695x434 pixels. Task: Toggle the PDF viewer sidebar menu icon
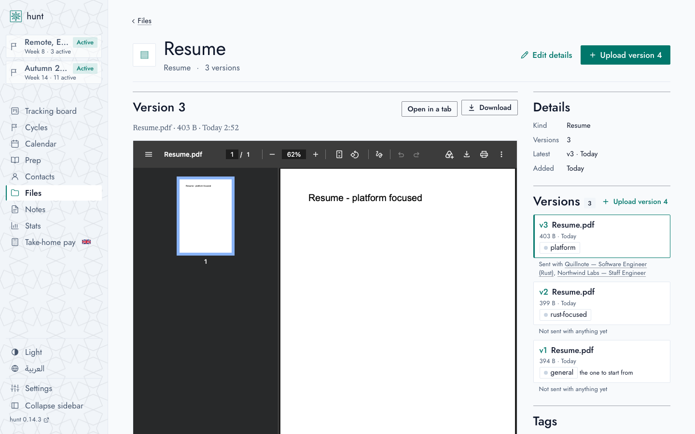tap(149, 154)
